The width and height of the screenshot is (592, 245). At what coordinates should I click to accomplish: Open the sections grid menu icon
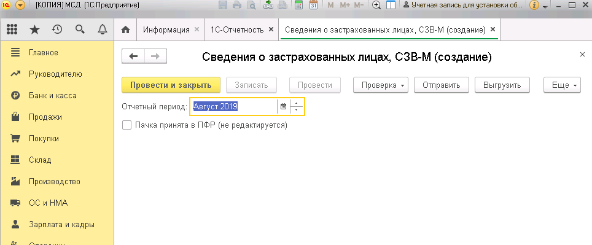(x=12, y=29)
